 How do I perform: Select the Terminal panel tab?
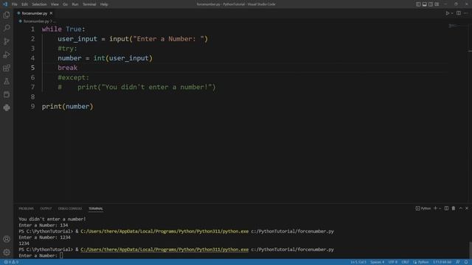(x=96, y=208)
